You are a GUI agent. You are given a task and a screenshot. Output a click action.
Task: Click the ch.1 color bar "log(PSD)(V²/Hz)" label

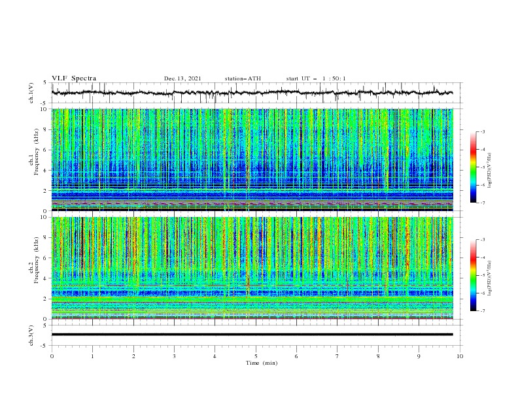click(489, 171)
